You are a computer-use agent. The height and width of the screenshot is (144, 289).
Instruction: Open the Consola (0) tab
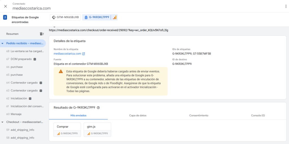click(x=258, y=116)
